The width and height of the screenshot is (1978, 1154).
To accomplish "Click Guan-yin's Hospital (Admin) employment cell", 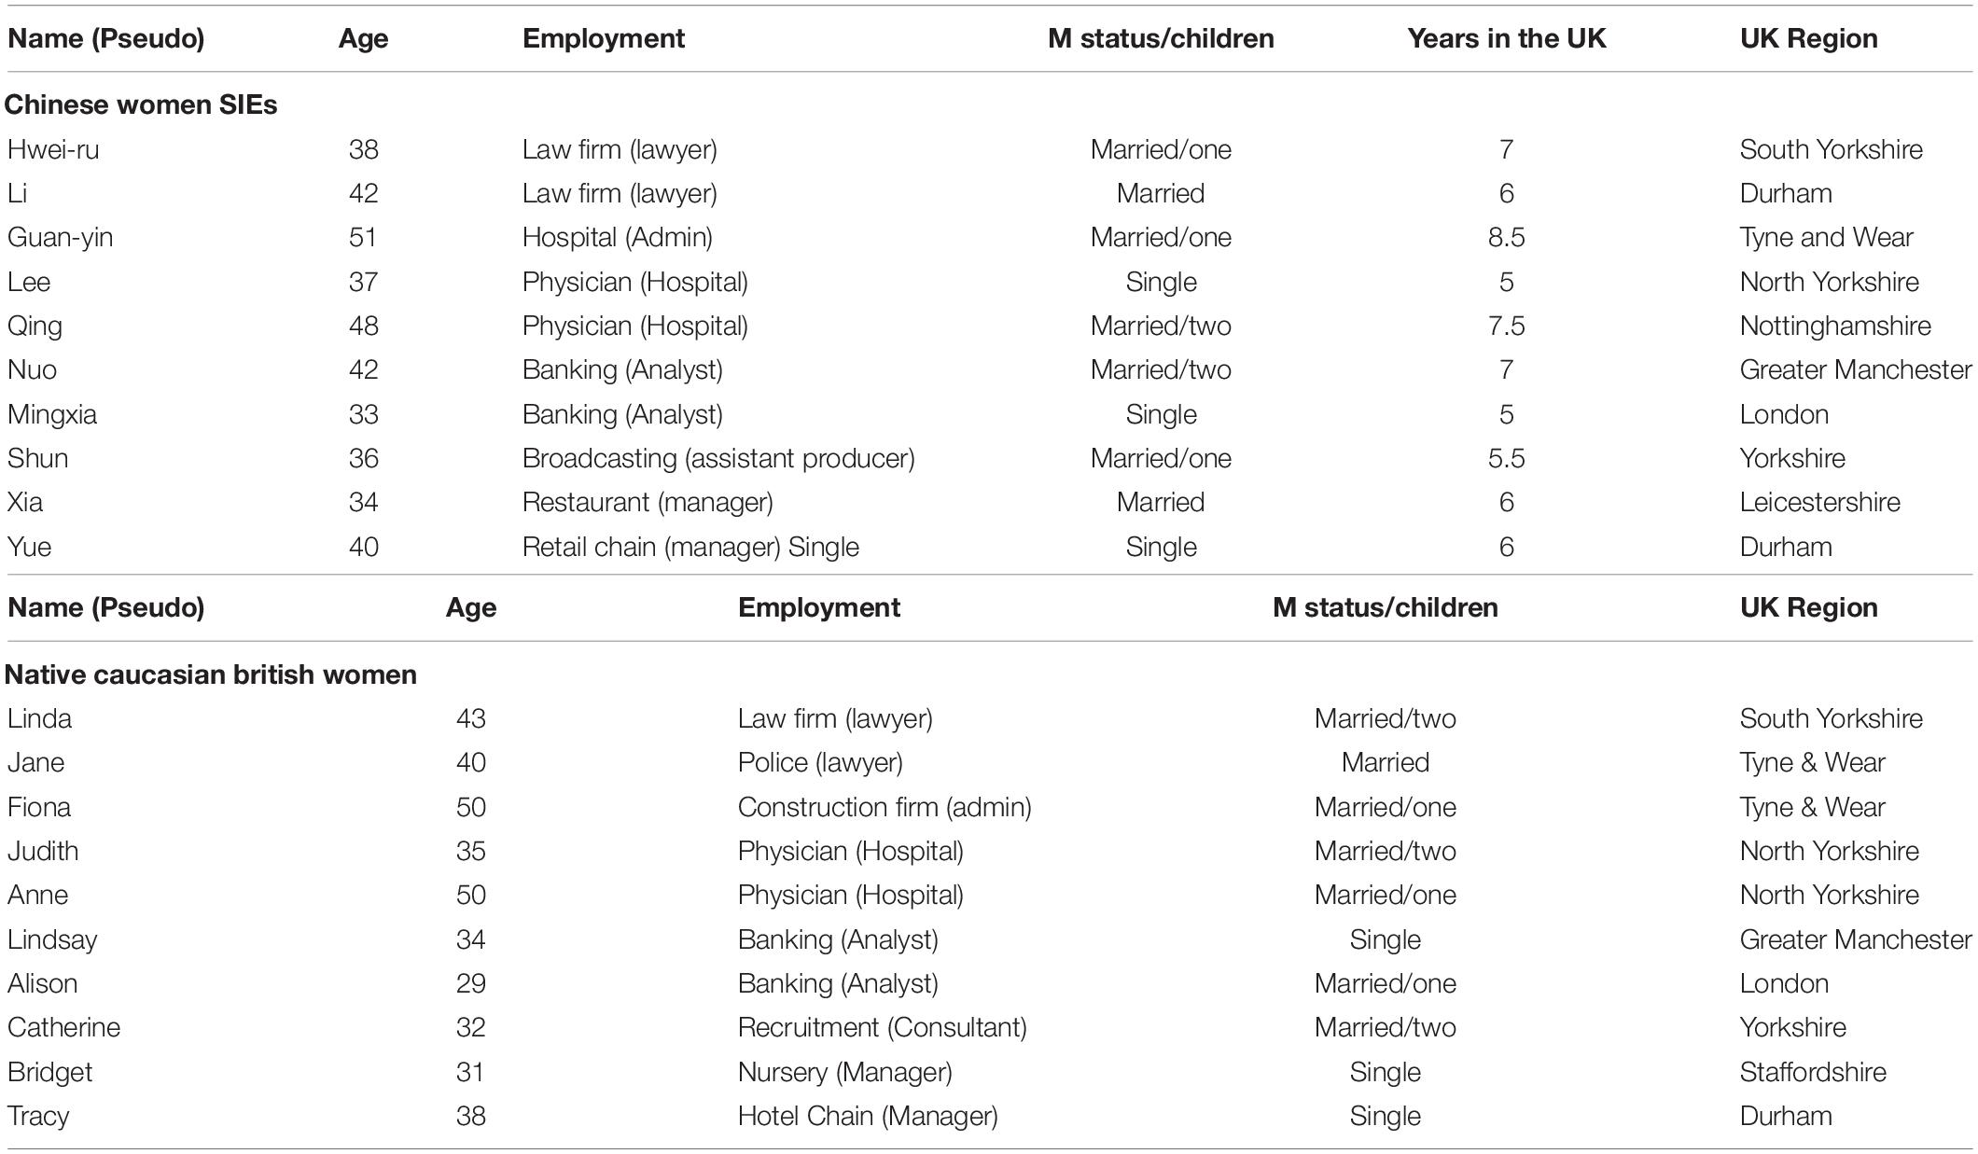I will (618, 237).
